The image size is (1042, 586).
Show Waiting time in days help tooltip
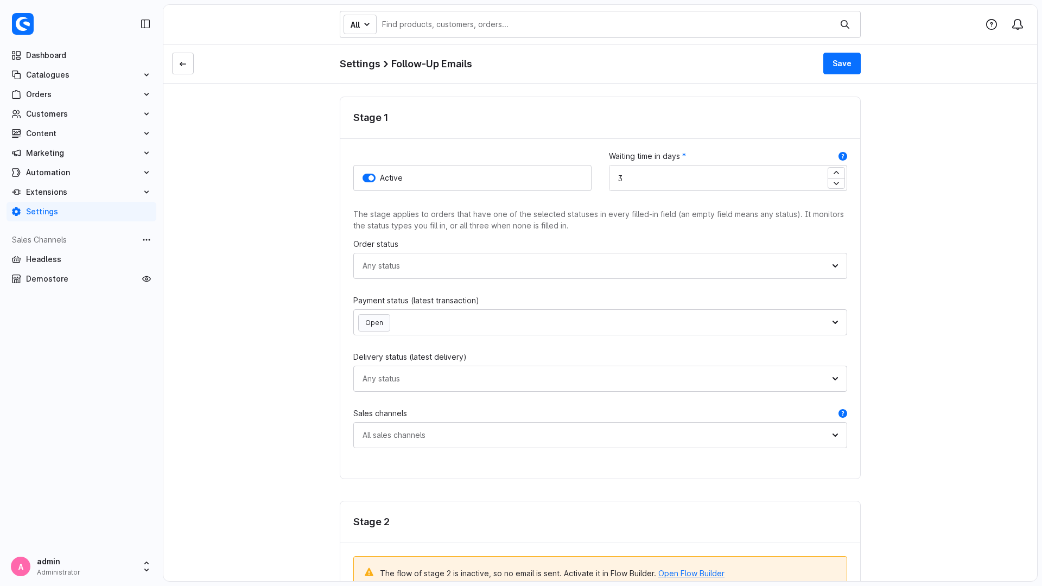pyautogui.click(x=843, y=156)
